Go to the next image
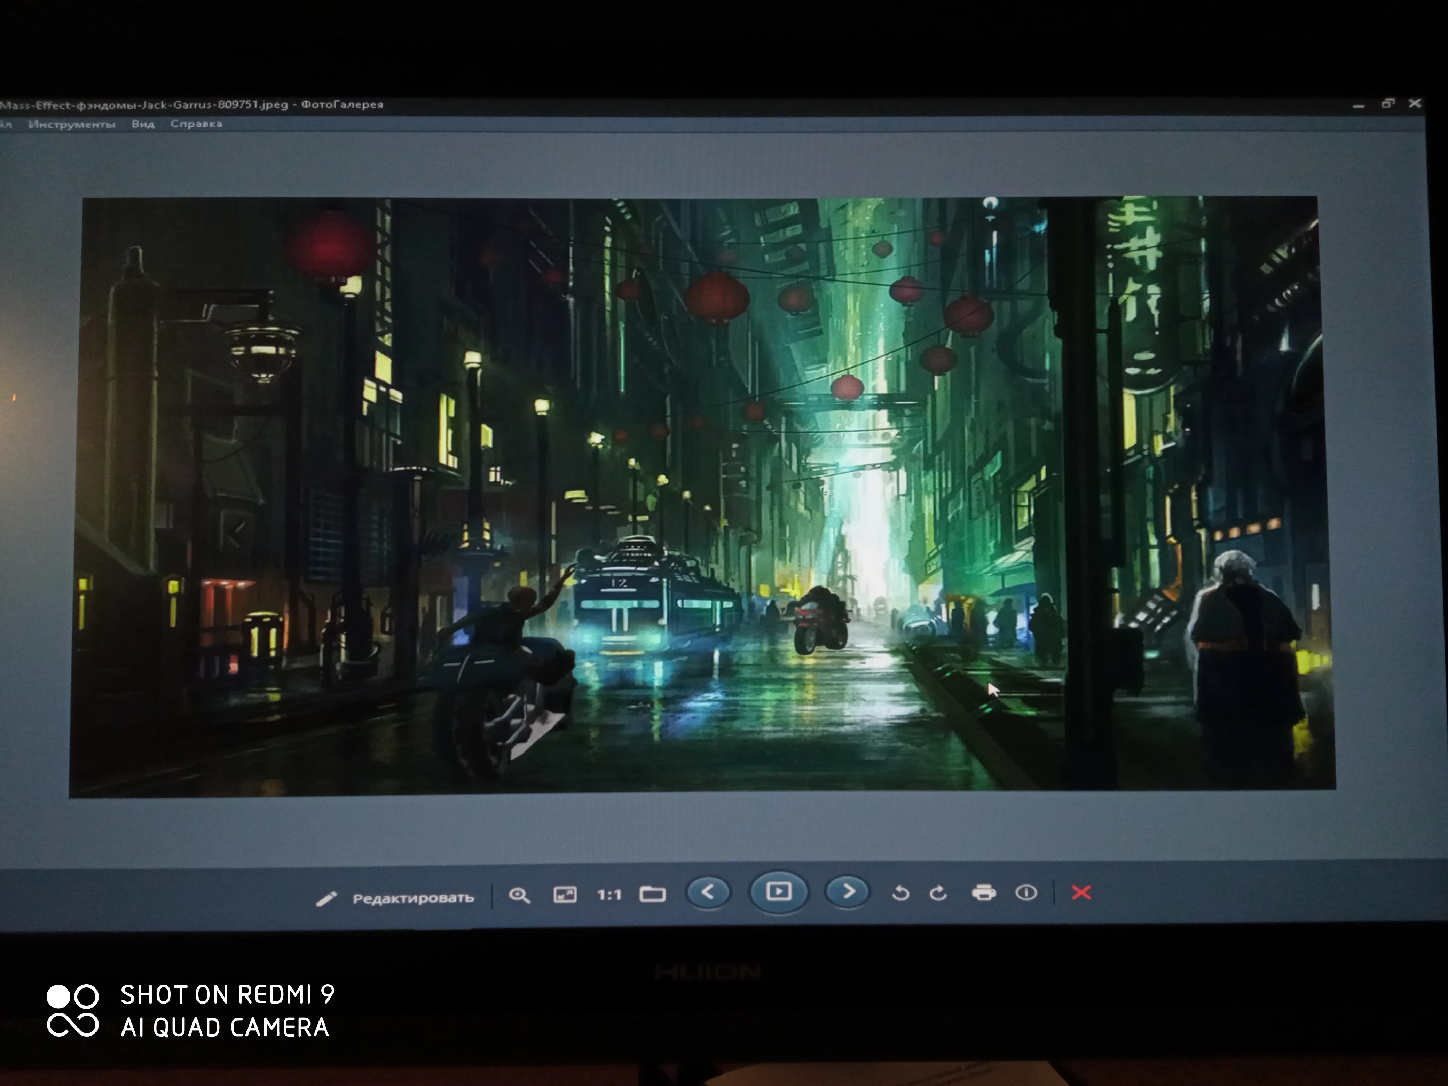The width and height of the screenshot is (1448, 1086). [x=848, y=891]
